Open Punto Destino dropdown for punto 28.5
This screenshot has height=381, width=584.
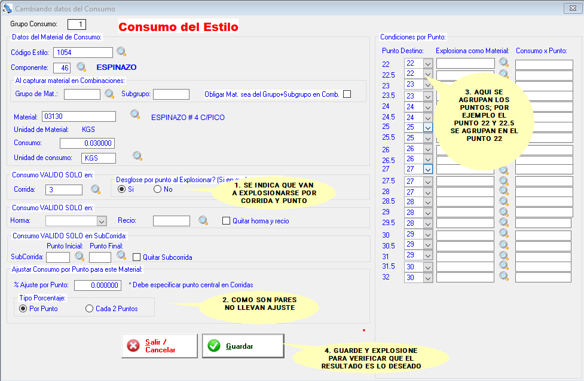[x=428, y=202]
